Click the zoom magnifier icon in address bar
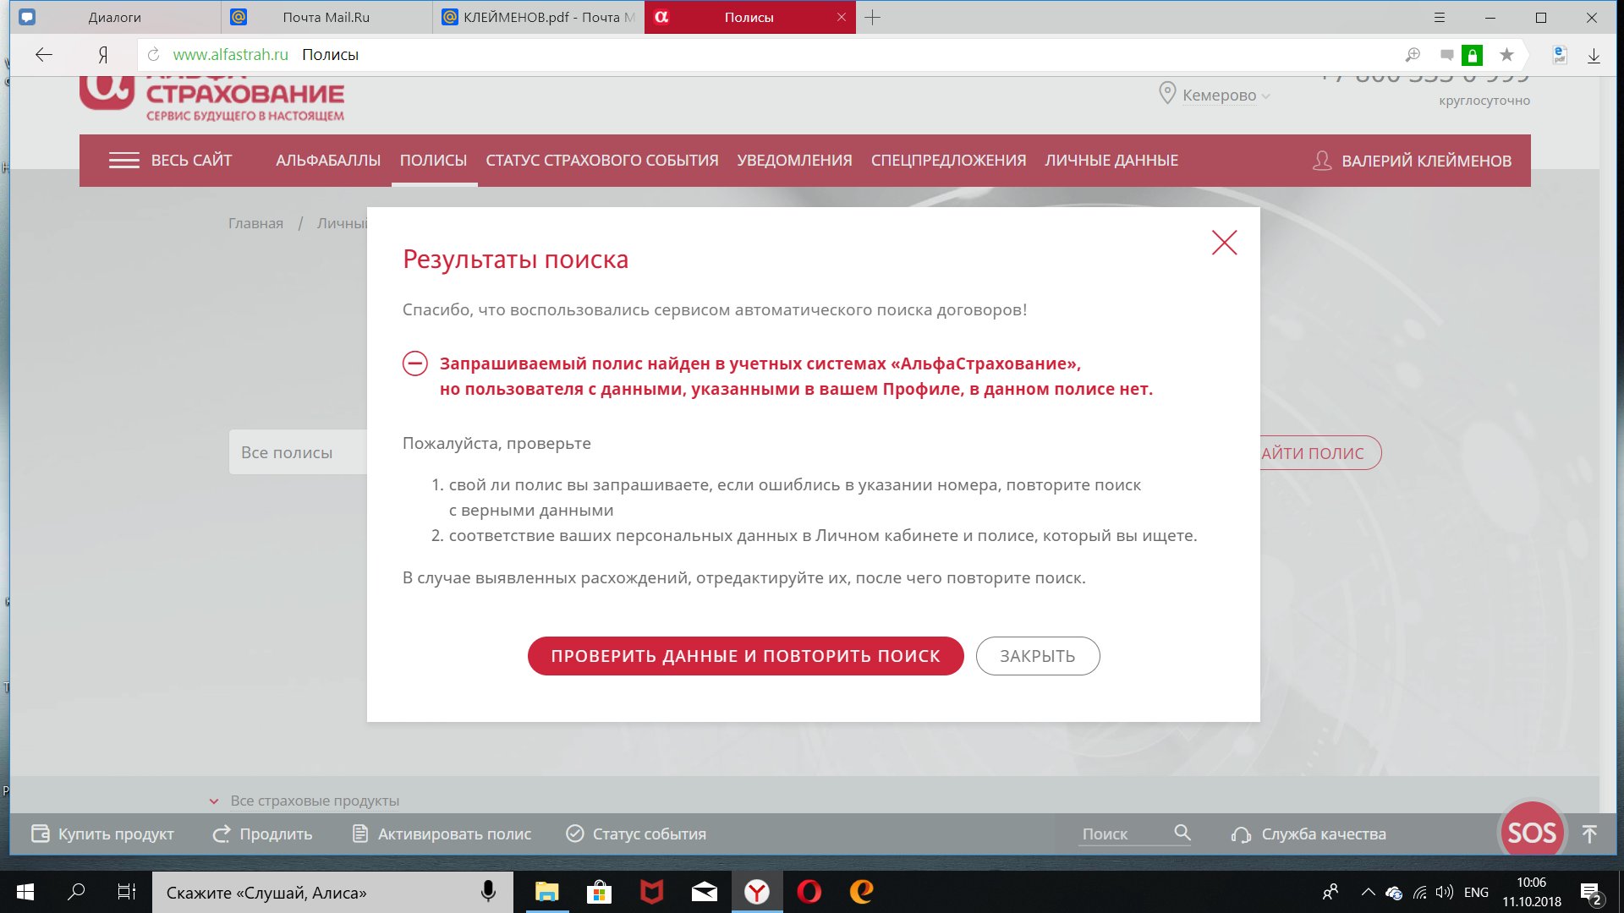The image size is (1624, 913). click(1413, 55)
